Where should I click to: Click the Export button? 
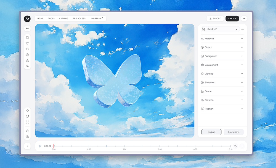(x=215, y=18)
